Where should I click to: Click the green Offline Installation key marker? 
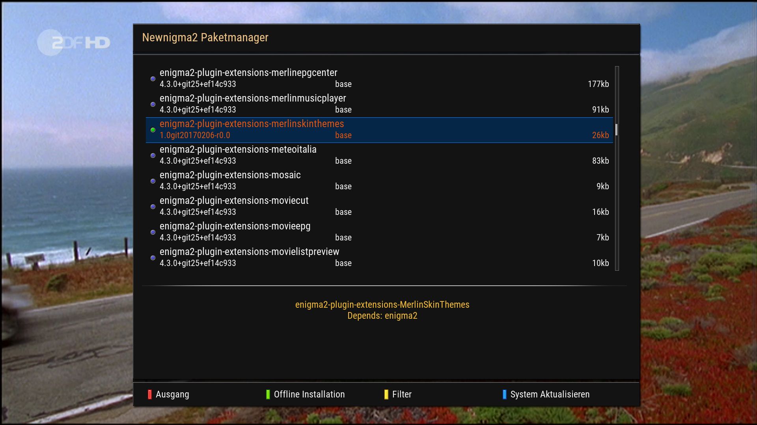(268, 394)
